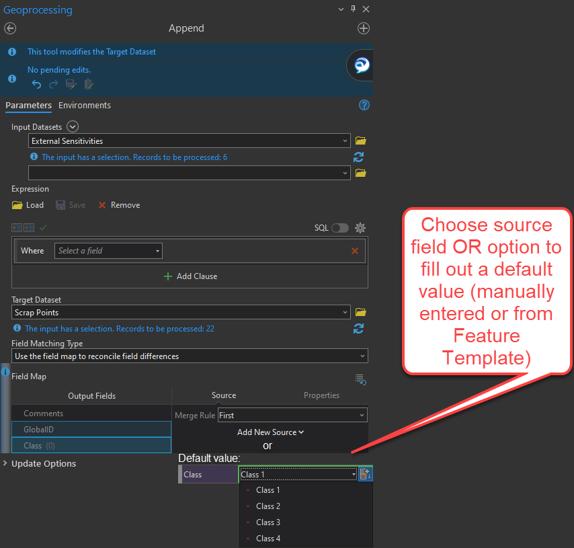Screen dimensions: 574x548
Task: Open the folder browser for Target Dataset
Action: 361,312
